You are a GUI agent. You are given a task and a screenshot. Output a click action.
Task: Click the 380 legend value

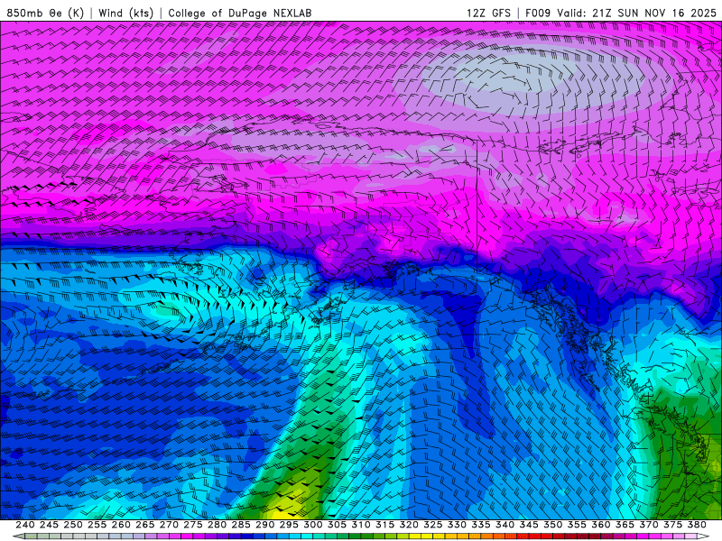697,525
